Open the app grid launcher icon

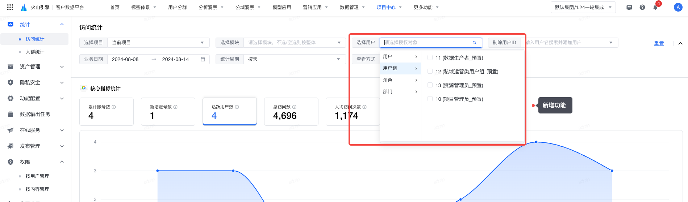pos(10,7)
